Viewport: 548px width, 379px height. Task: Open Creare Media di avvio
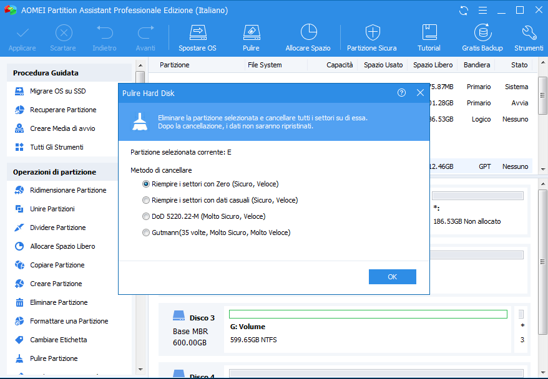(x=55, y=128)
